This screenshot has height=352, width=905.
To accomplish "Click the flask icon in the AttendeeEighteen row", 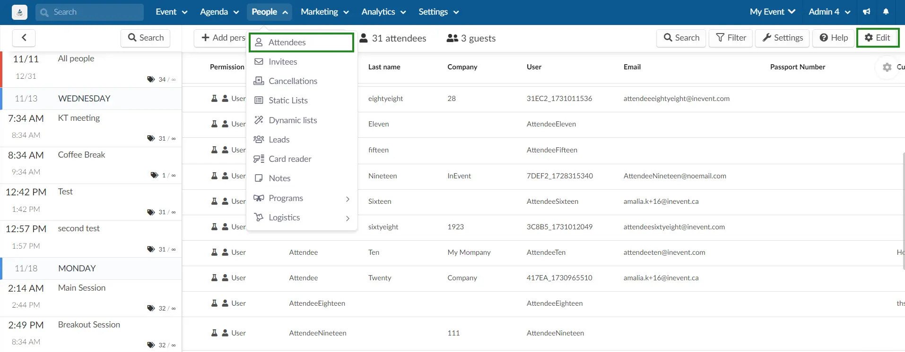I will pos(214,303).
